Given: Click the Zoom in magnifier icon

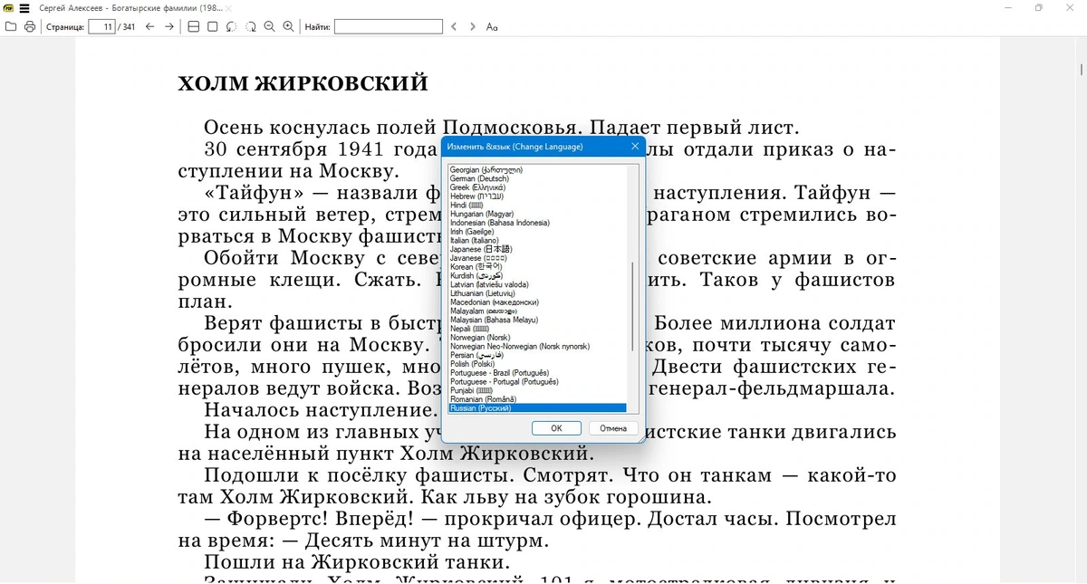Looking at the screenshot, I should tap(288, 27).
